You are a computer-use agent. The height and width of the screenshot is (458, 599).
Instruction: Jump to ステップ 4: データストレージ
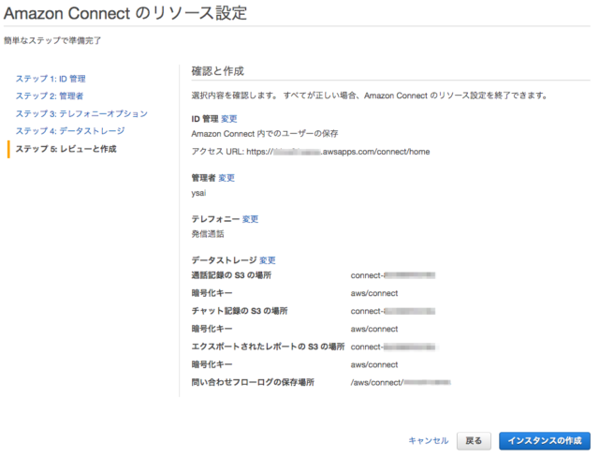(x=70, y=131)
